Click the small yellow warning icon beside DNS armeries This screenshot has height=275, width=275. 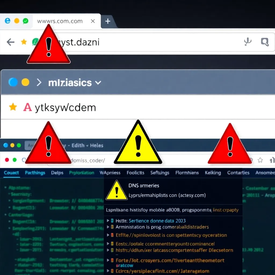(x=116, y=191)
